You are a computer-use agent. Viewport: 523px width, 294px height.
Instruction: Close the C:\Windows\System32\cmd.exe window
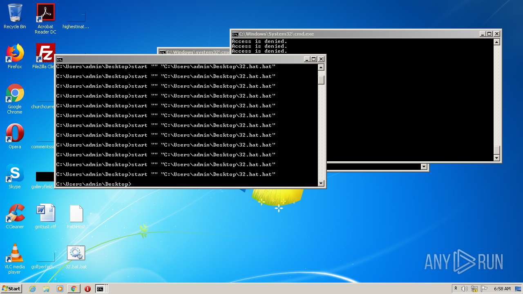coord(496,34)
